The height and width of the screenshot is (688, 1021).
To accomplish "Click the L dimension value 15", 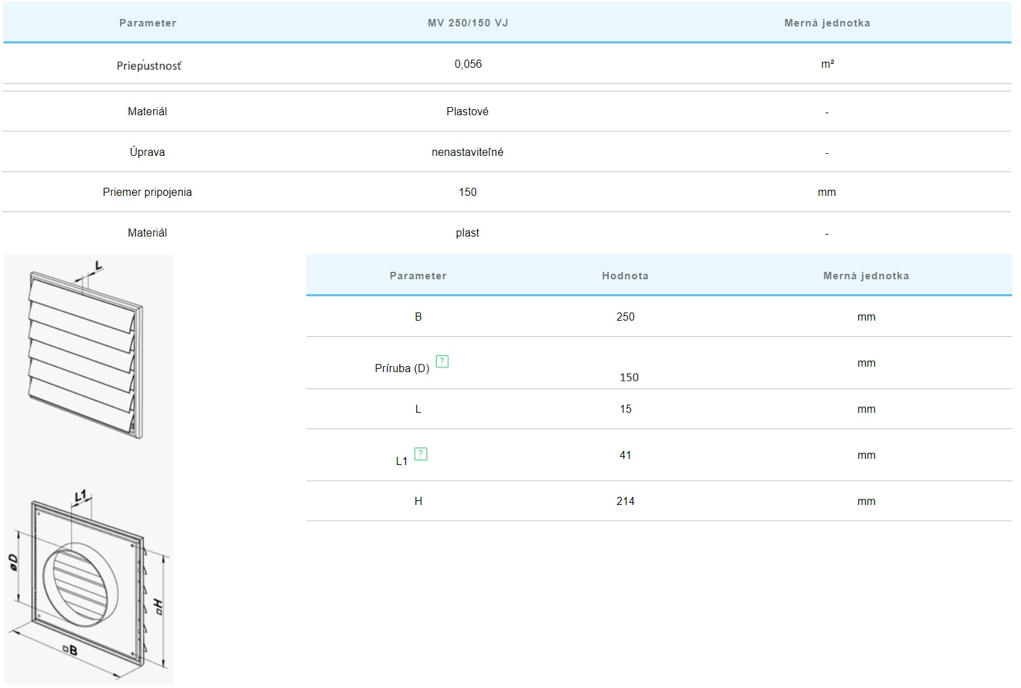I will pyautogui.click(x=625, y=409).
